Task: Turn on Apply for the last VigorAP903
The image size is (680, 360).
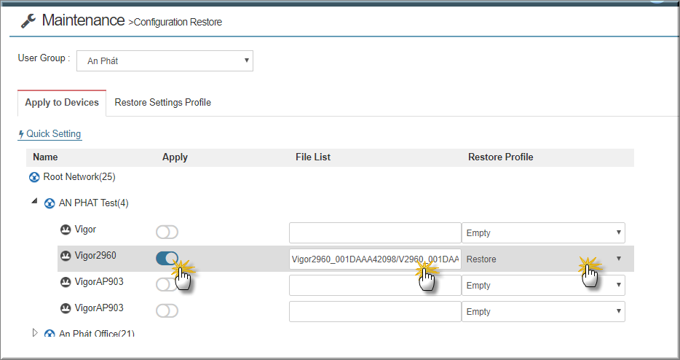Action: click(x=167, y=310)
